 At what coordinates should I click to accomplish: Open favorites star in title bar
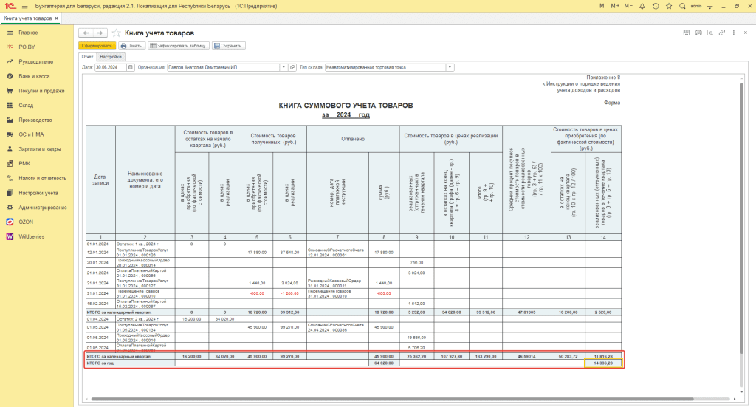669,6
